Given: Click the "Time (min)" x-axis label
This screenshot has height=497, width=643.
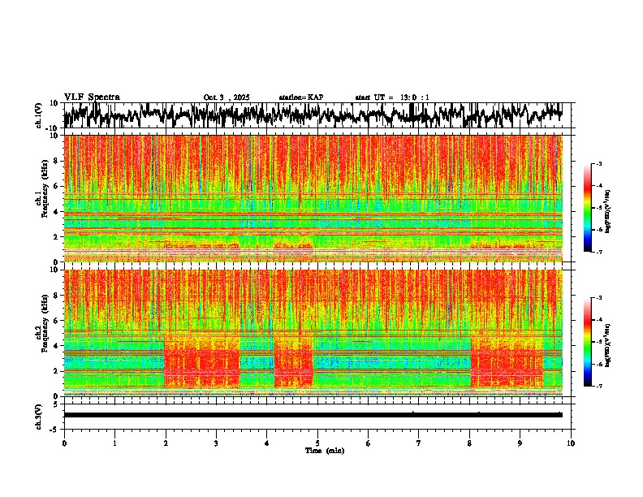Looking at the screenshot, I should click(x=325, y=451).
